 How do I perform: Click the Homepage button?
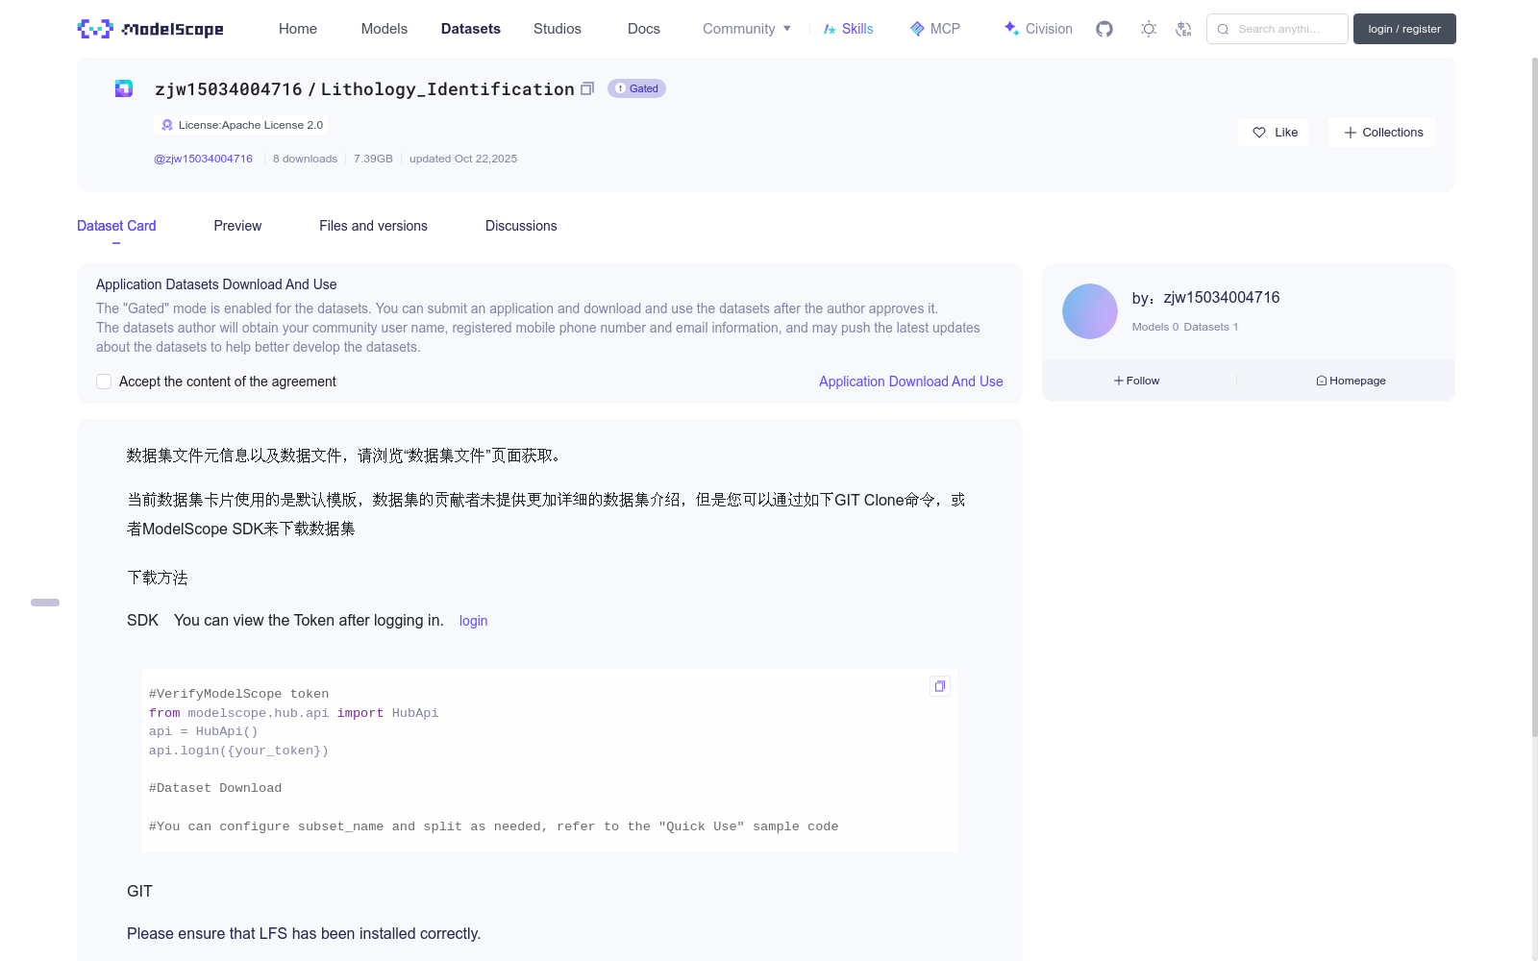click(1351, 381)
